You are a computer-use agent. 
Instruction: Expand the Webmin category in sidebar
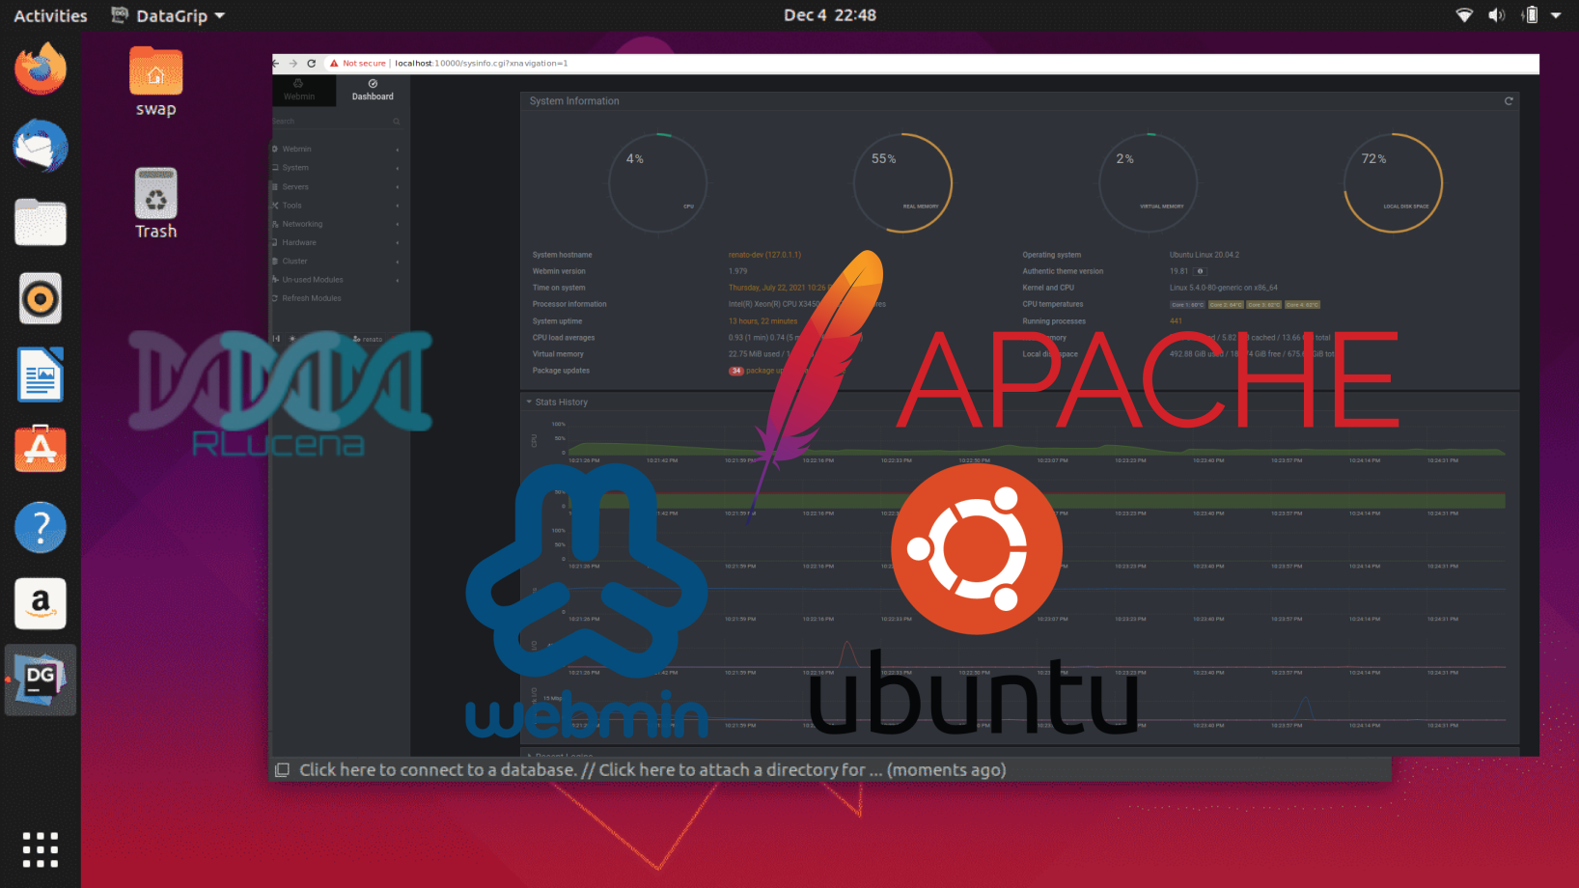(336, 150)
